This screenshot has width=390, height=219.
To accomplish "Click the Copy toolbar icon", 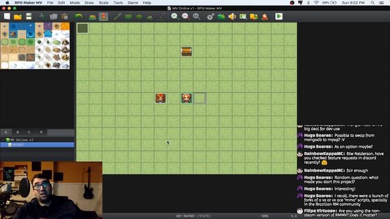I will pyautogui.click(x=53, y=16).
